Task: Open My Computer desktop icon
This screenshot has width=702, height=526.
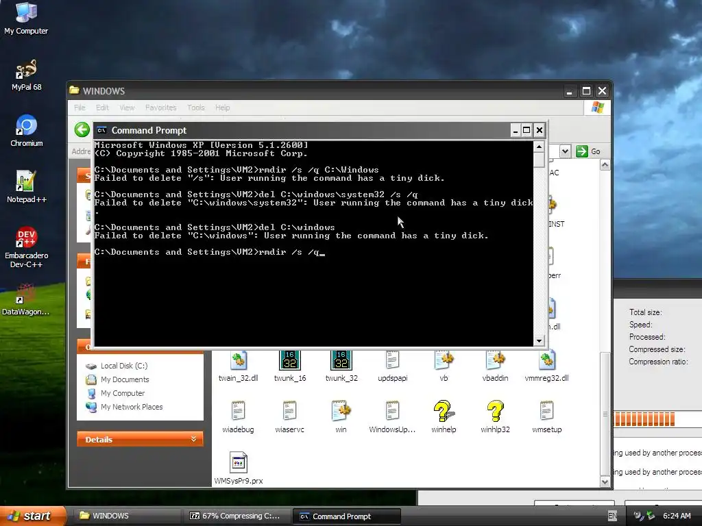Action: coord(26,18)
